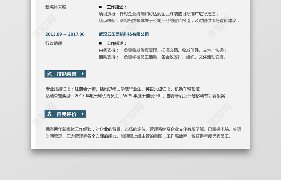The height and width of the screenshot is (180, 281).
Task: Select the 自我评价 section heading
Action: pos(67,114)
